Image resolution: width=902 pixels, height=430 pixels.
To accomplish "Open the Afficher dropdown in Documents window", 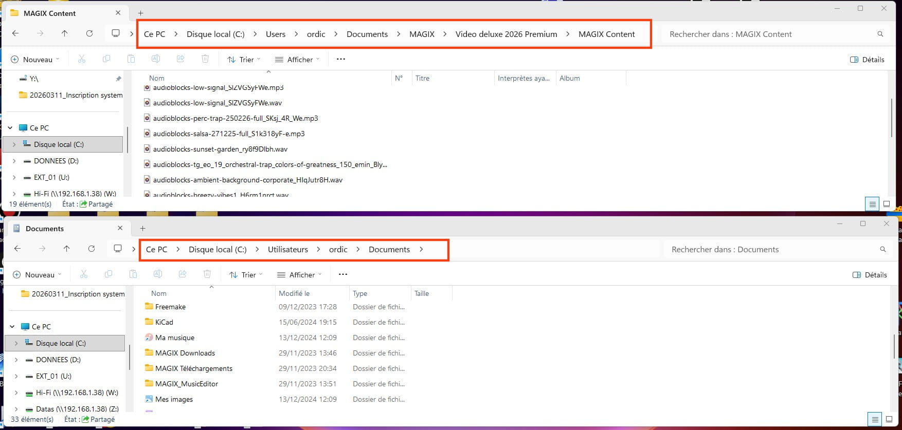I will pyautogui.click(x=298, y=275).
